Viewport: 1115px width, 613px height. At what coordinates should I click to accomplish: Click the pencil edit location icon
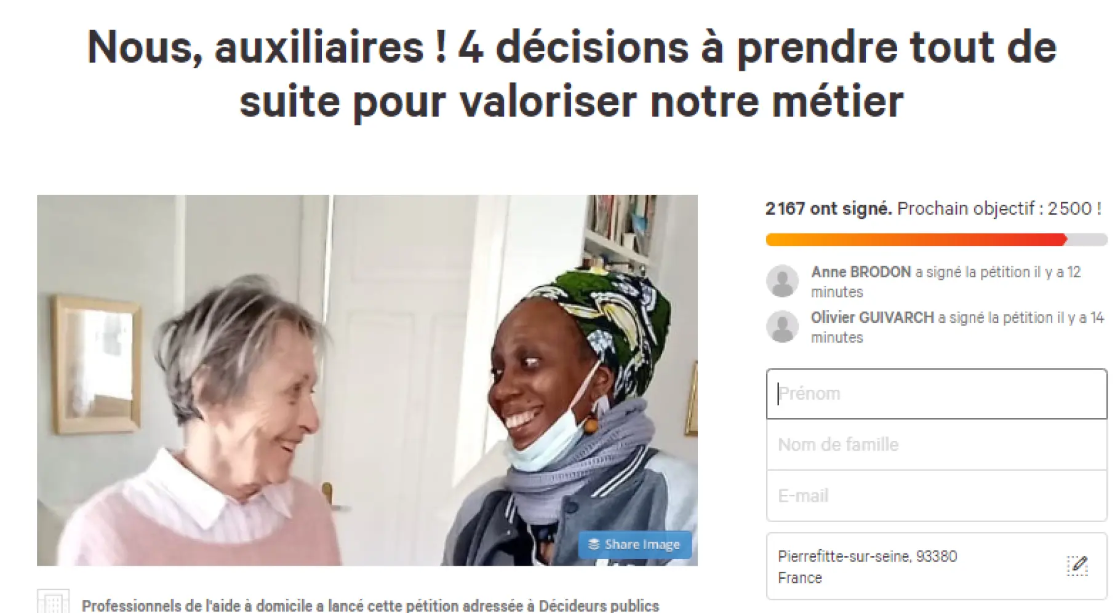pos(1077,566)
